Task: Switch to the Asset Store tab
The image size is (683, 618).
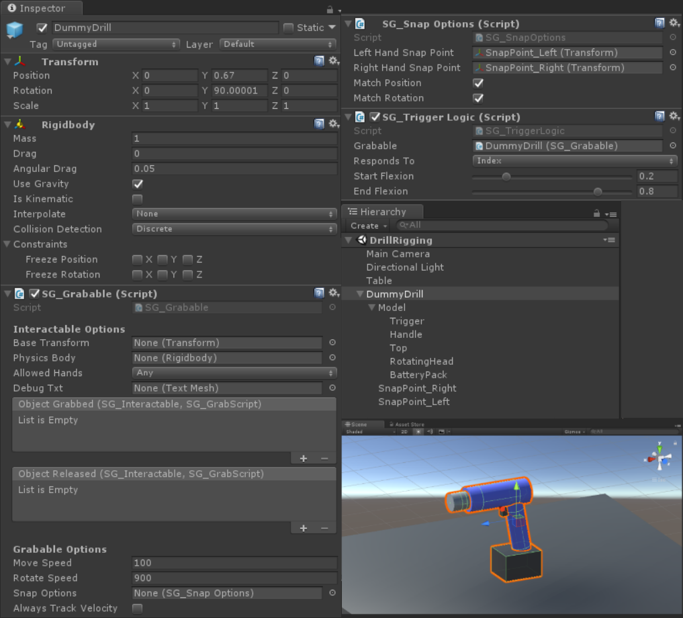Action: tap(409, 425)
